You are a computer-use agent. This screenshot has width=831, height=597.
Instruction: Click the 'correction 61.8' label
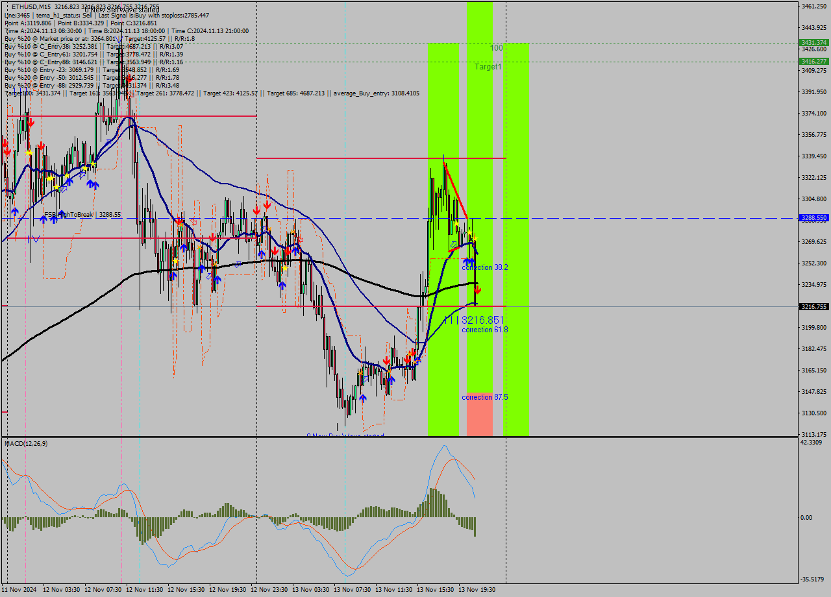[485, 330]
